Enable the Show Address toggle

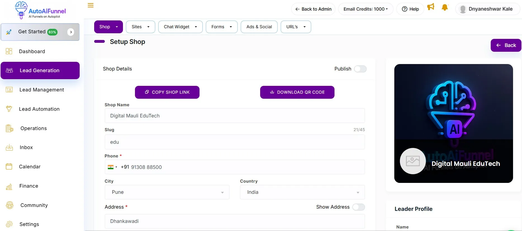[x=359, y=207]
